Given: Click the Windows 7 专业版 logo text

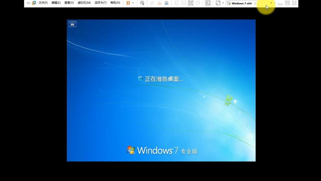Looking at the screenshot, I should (x=162, y=151).
